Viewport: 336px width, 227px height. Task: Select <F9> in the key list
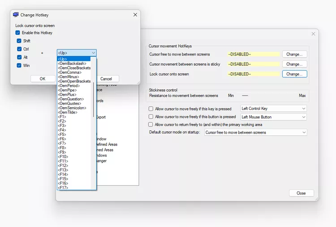coord(74,152)
